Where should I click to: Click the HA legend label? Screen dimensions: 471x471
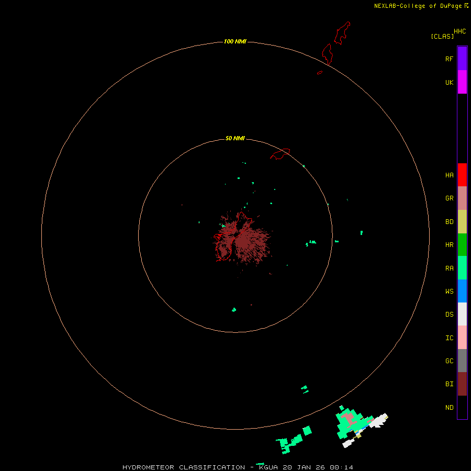450,175
